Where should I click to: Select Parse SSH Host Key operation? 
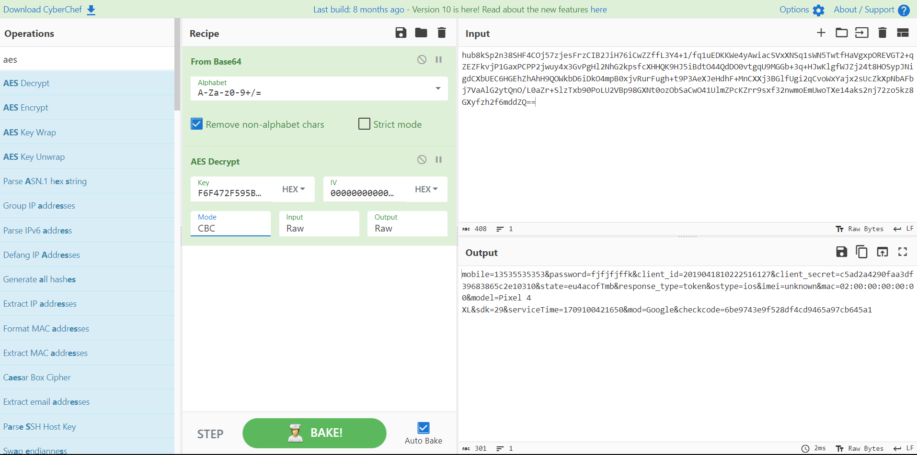(87, 427)
